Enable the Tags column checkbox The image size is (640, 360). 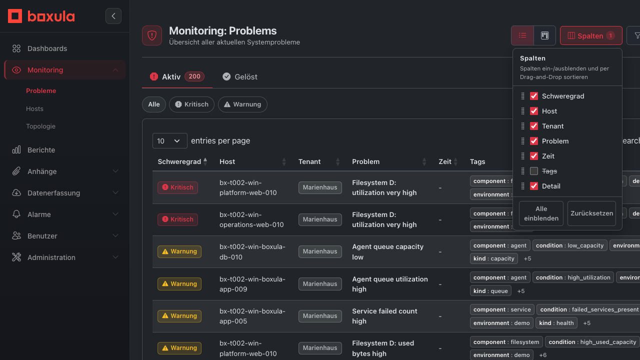pyautogui.click(x=534, y=171)
